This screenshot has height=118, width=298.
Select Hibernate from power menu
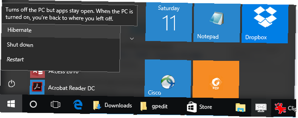tap(60, 30)
